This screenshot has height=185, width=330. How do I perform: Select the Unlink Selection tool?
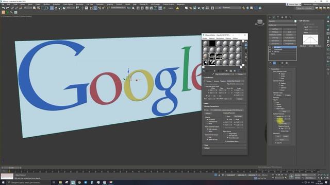pos(16,8)
